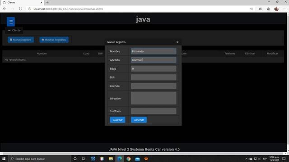The width and height of the screenshot is (289, 162).
Task: Open the Favorites list
Action: [x=260, y=9]
